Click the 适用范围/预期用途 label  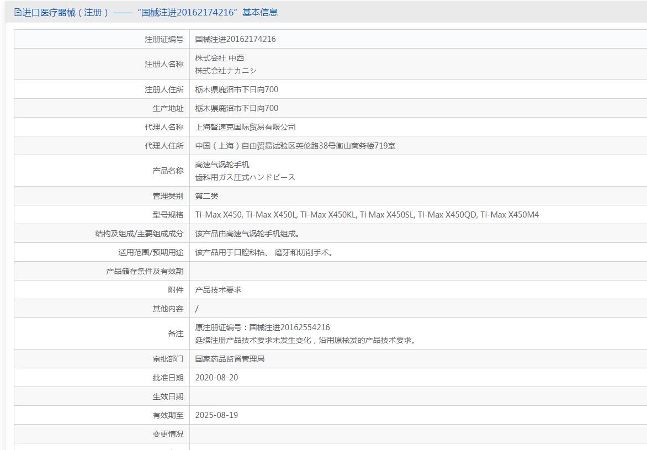[x=151, y=252]
